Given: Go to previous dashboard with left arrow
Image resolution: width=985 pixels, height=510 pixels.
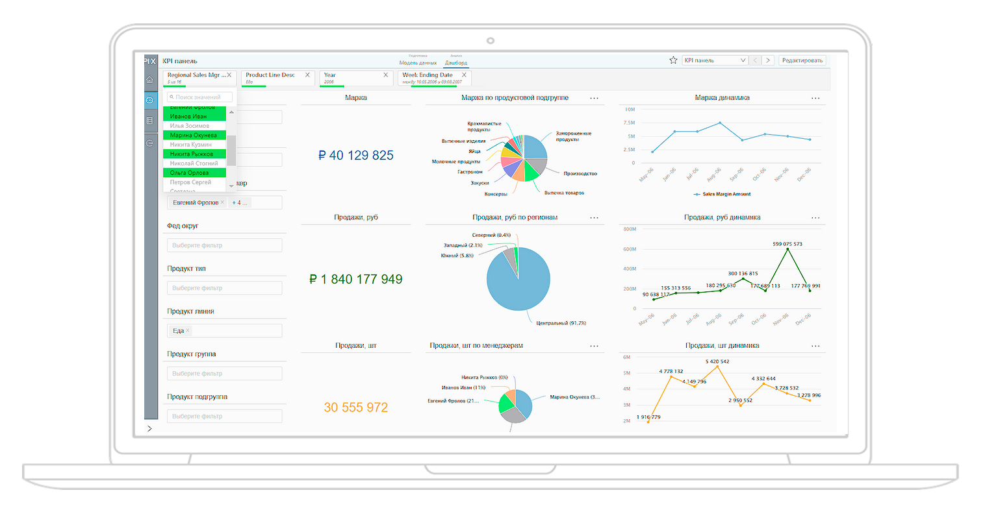Looking at the screenshot, I should 755,60.
